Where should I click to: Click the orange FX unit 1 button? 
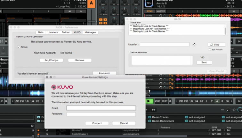pyautogui.click(x=101, y=19)
